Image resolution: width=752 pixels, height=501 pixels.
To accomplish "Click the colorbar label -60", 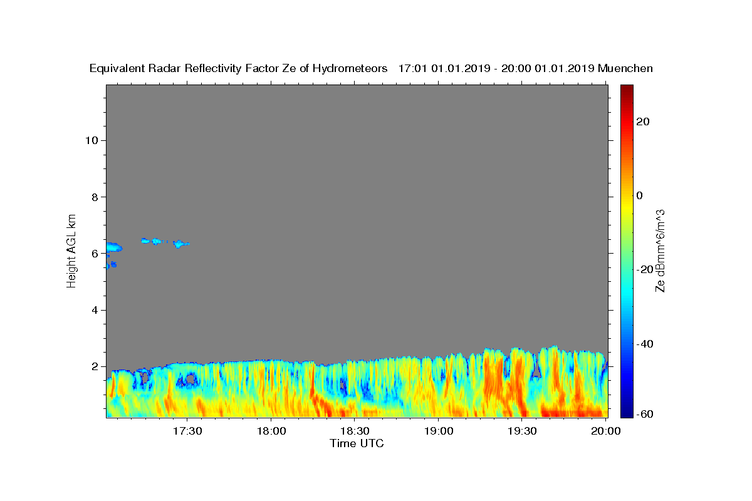I will point(644,413).
